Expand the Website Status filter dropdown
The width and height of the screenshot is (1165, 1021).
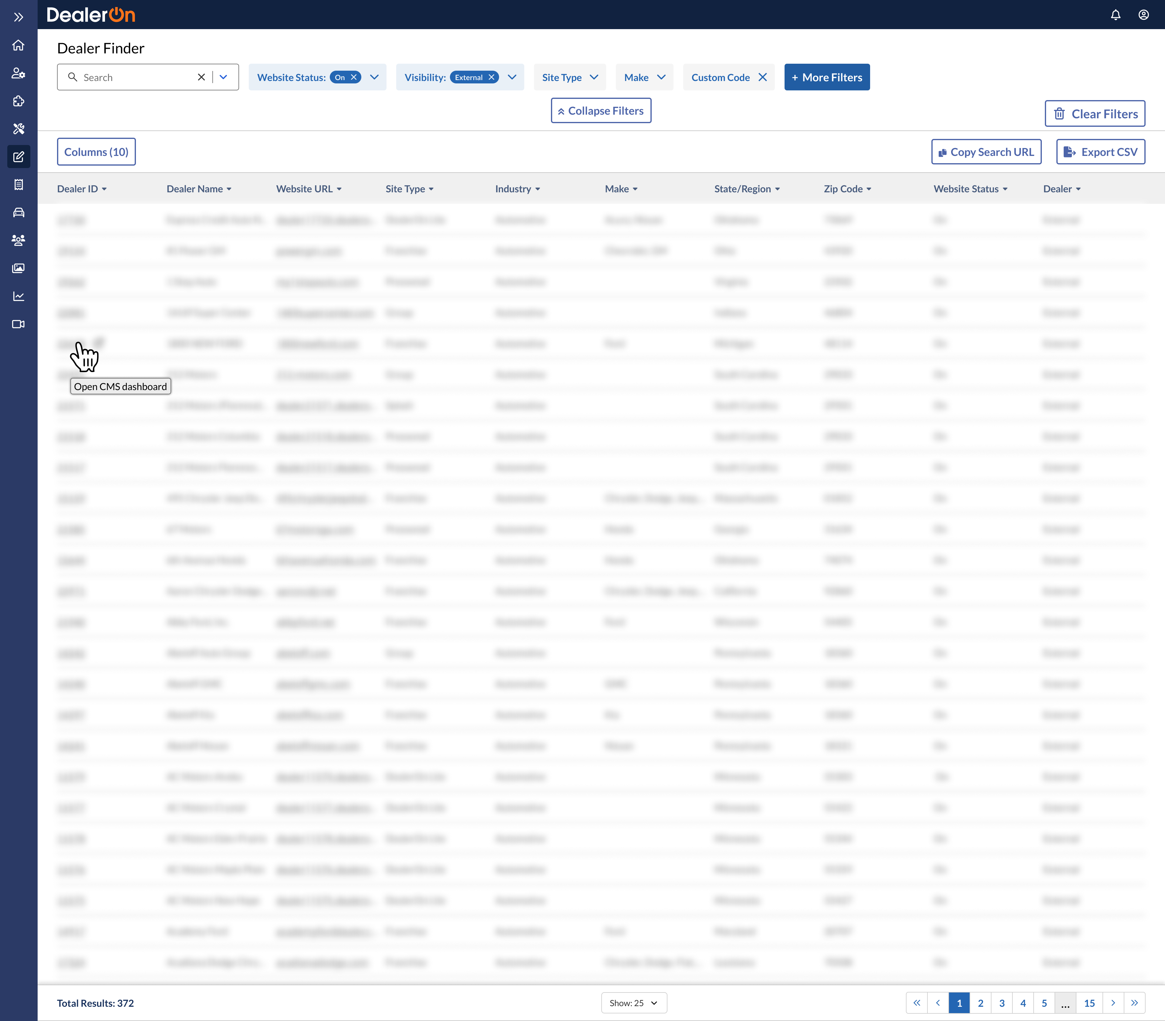click(x=374, y=77)
